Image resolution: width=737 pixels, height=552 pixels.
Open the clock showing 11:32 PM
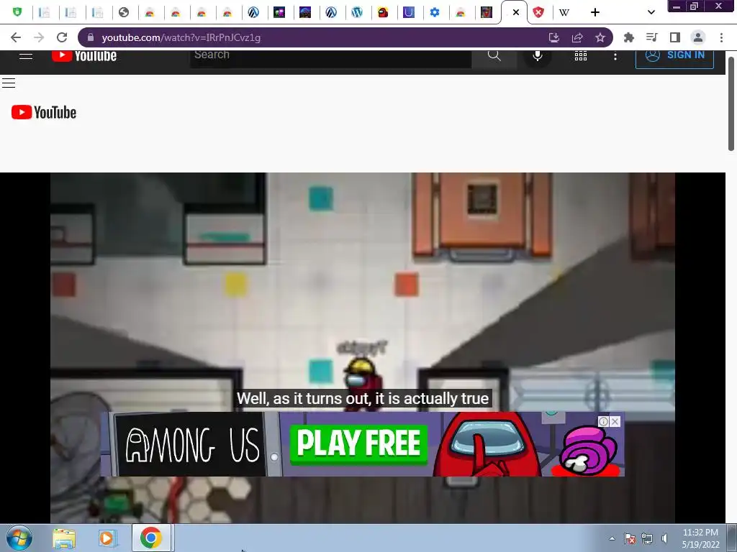(x=700, y=538)
